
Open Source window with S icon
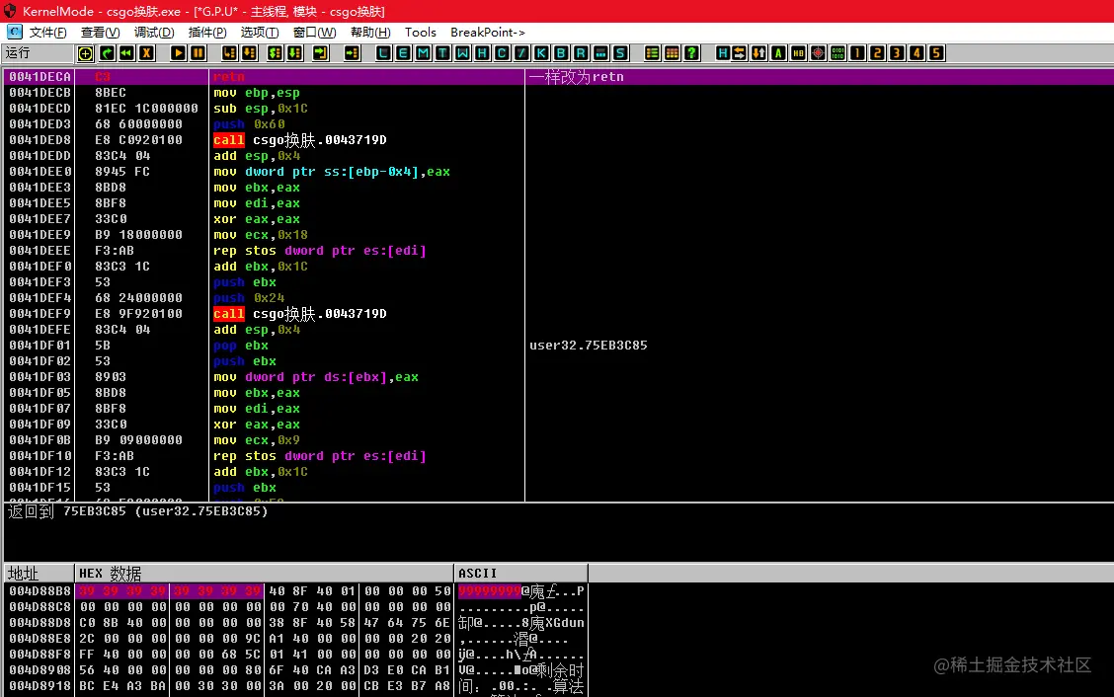tap(620, 53)
